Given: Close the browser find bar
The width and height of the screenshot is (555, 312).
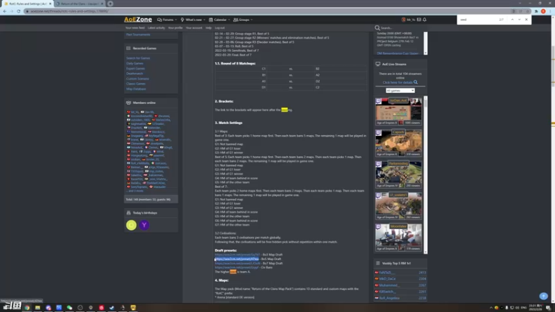Looking at the screenshot, I should (527, 19).
